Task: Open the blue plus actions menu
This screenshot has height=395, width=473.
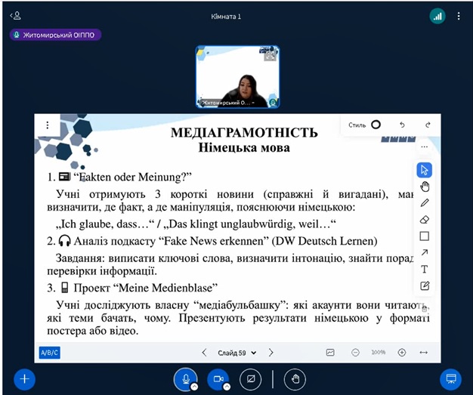Action: tap(24, 378)
